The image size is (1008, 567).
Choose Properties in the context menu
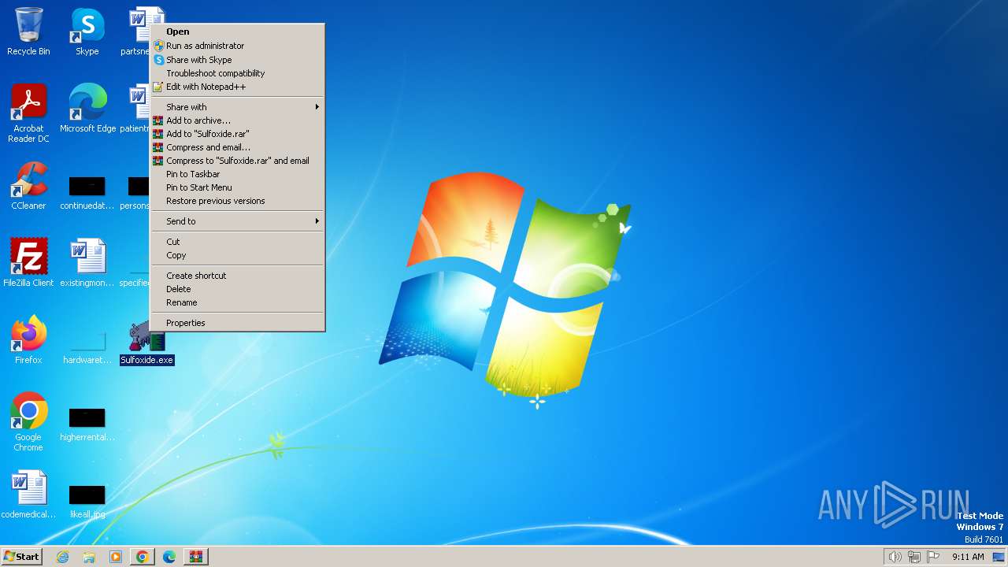[237, 323]
